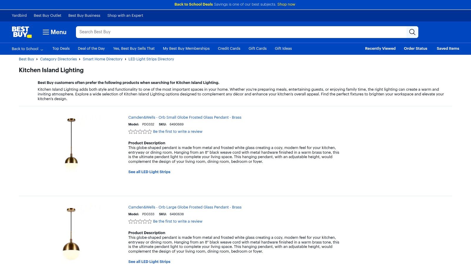Select Gift Cards from navigation
Viewport: 471px width, 265px height.
(x=257, y=49)
